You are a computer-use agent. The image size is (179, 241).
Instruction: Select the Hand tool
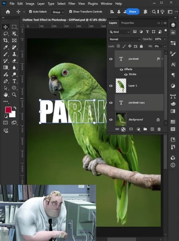pos(6,95)
